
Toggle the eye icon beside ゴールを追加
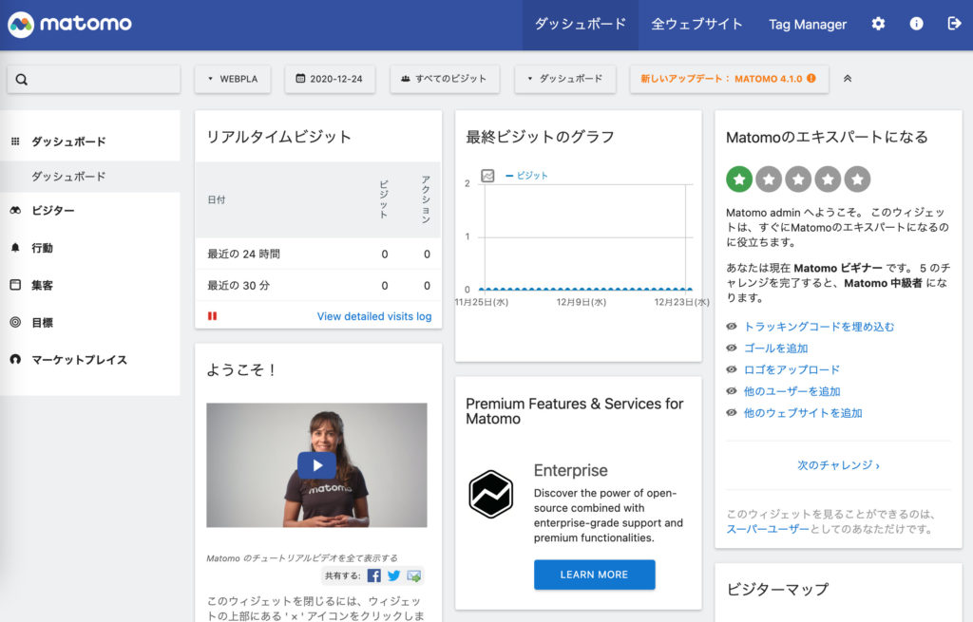point(732,349)
